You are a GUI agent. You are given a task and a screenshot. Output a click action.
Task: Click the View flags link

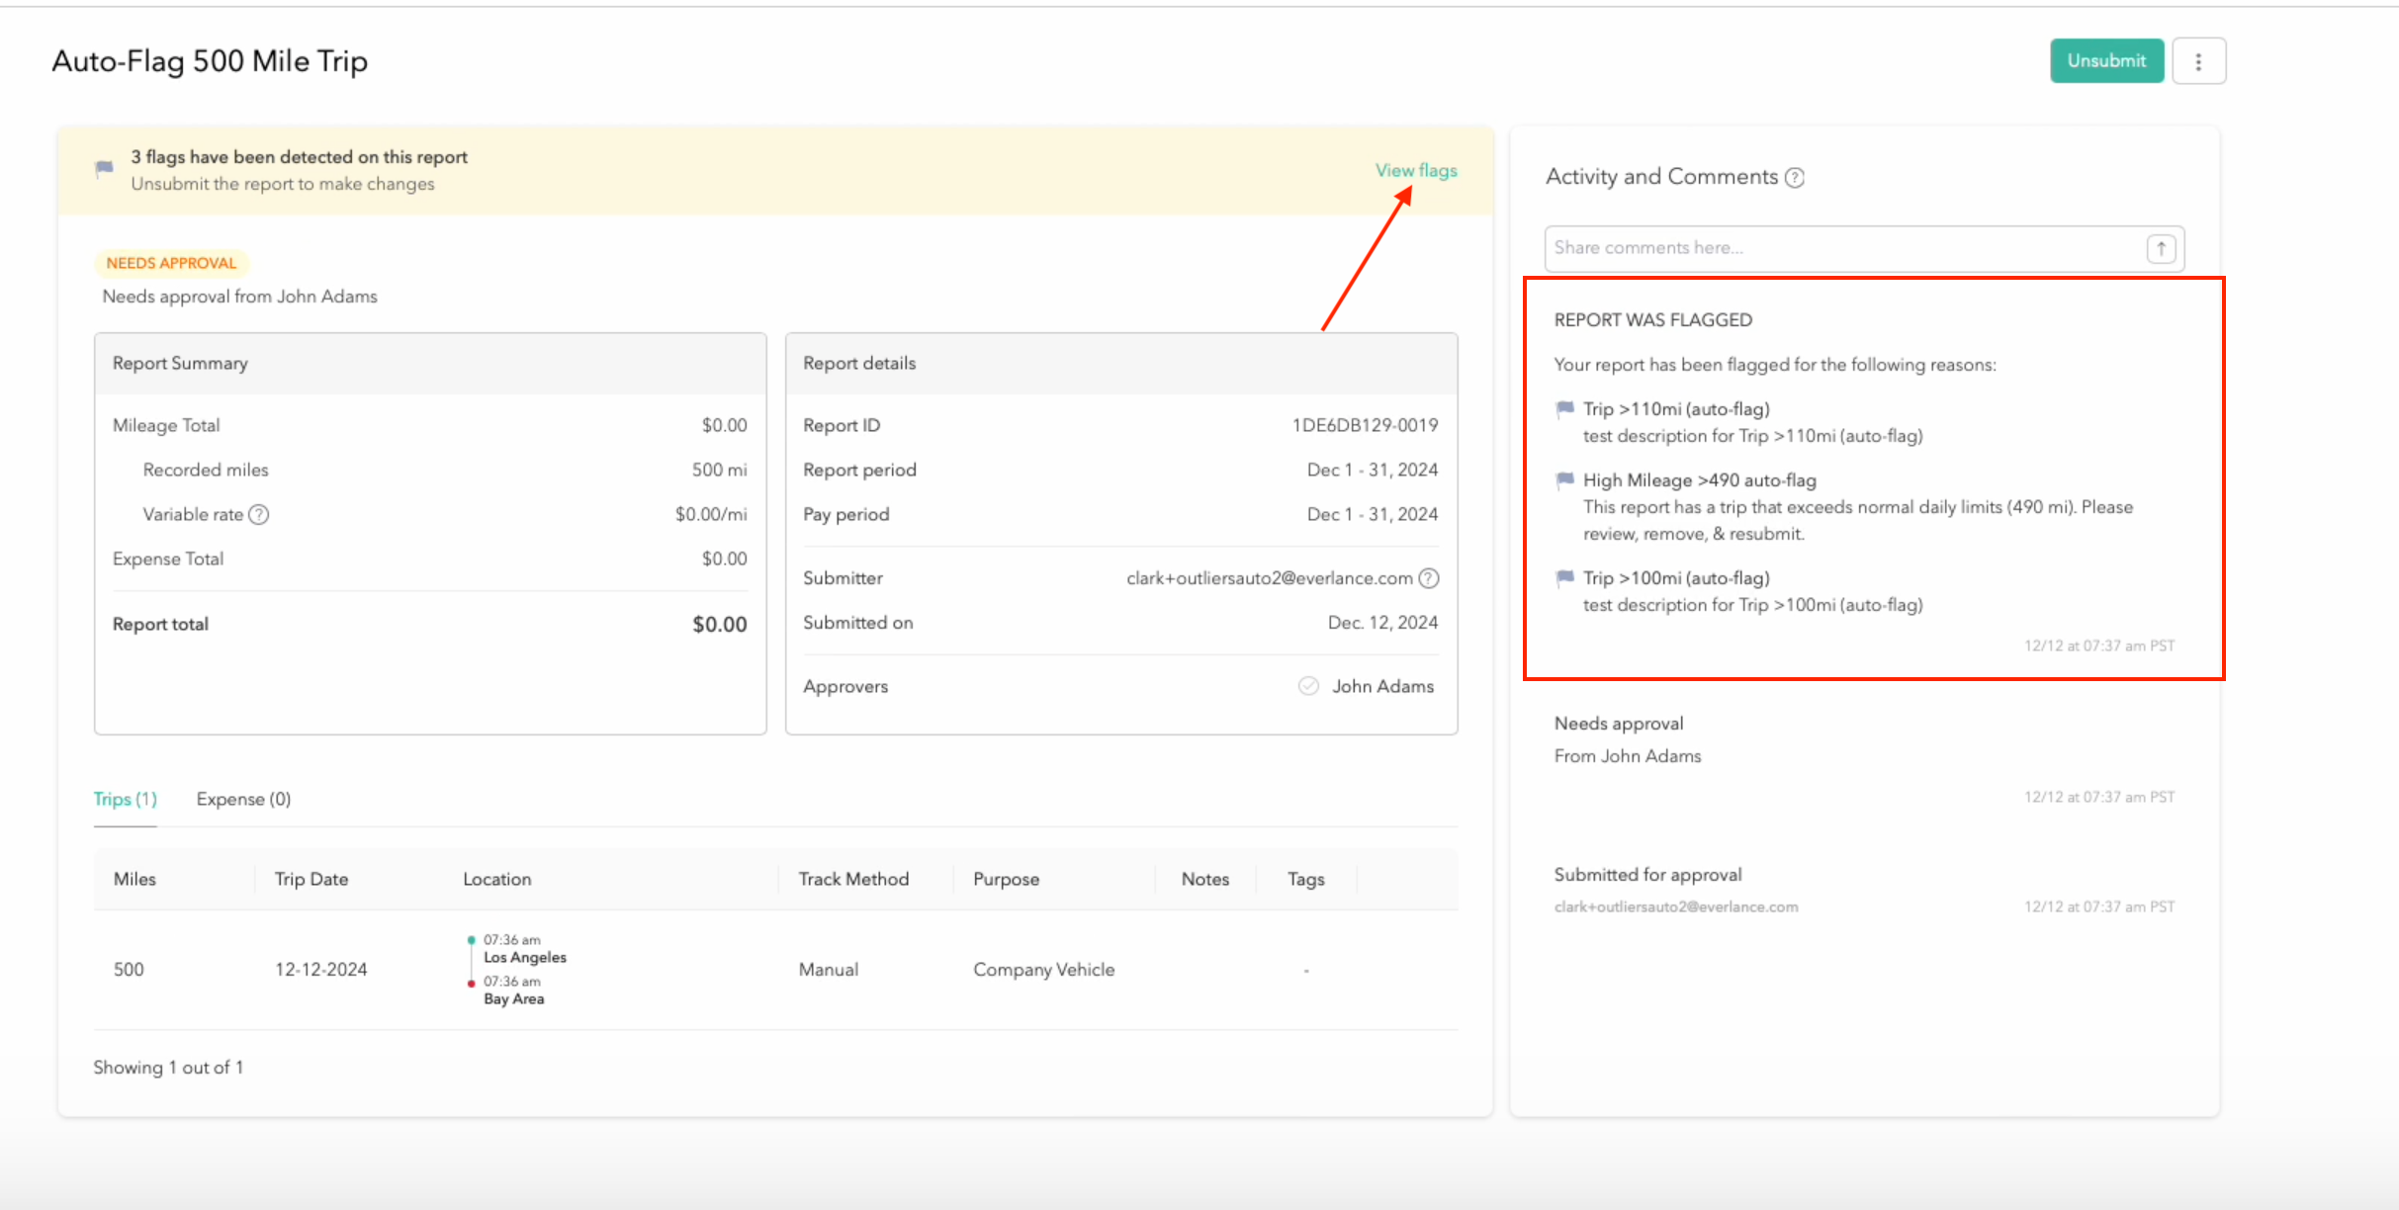click(x=1415, y=170)
